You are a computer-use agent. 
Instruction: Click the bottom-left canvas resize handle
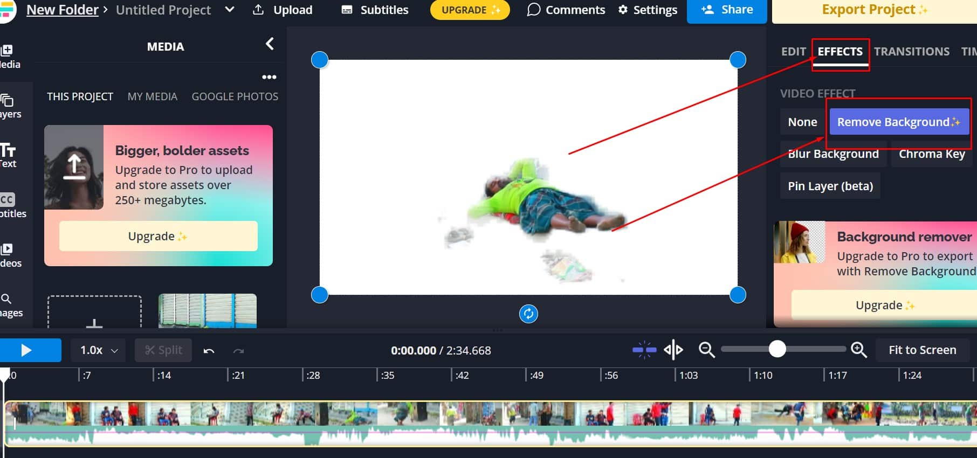point(320,295)
